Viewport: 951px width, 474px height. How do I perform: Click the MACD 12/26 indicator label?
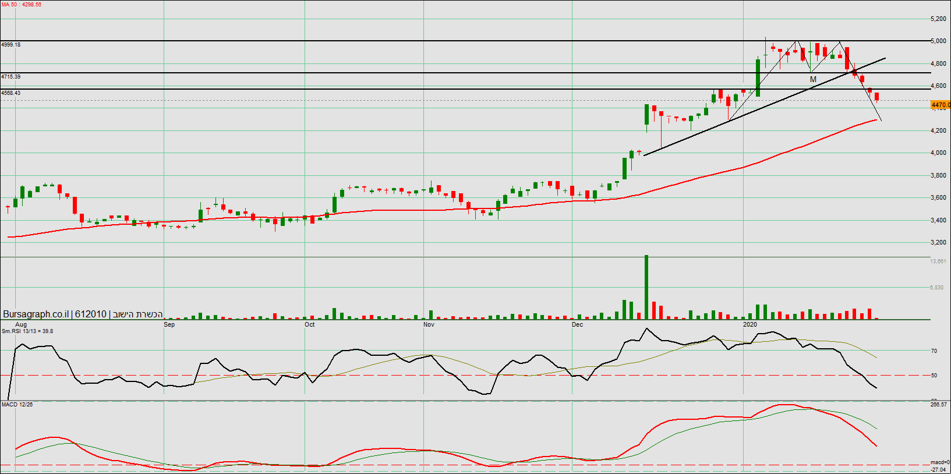click(17, 404)
